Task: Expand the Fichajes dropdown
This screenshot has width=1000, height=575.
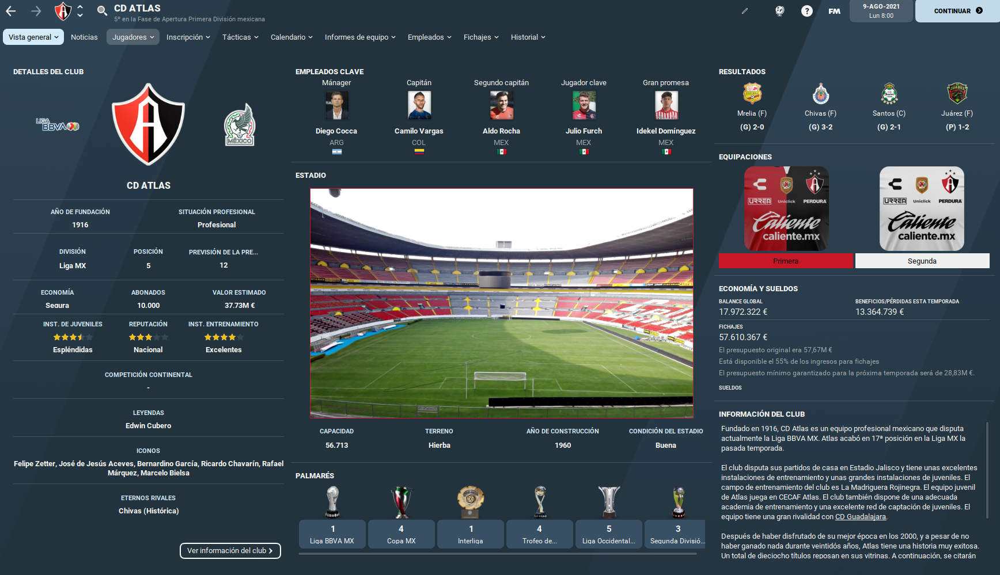Action: pyautogui.click(x=481, y=37)
